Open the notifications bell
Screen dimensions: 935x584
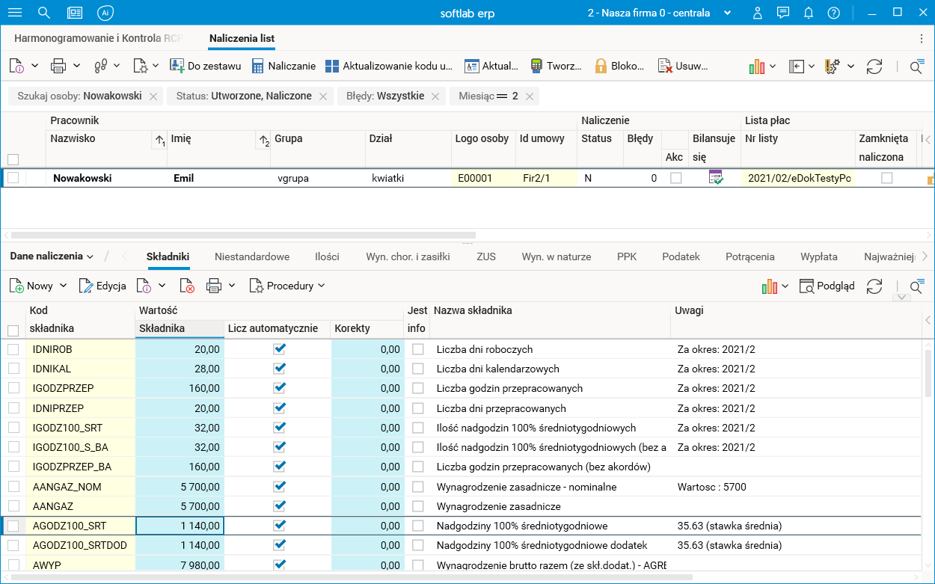point(809,13)
